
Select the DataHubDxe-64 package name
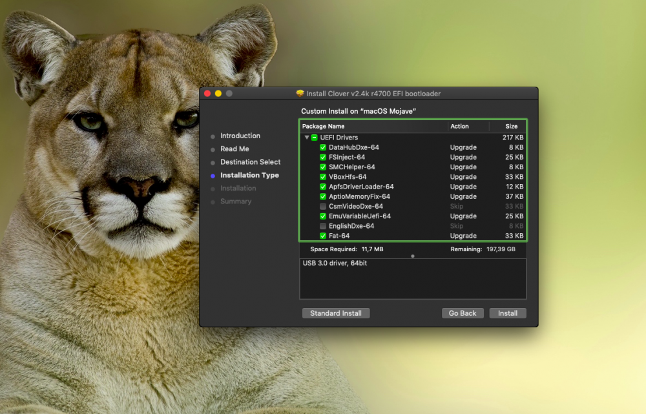[354, 147]
